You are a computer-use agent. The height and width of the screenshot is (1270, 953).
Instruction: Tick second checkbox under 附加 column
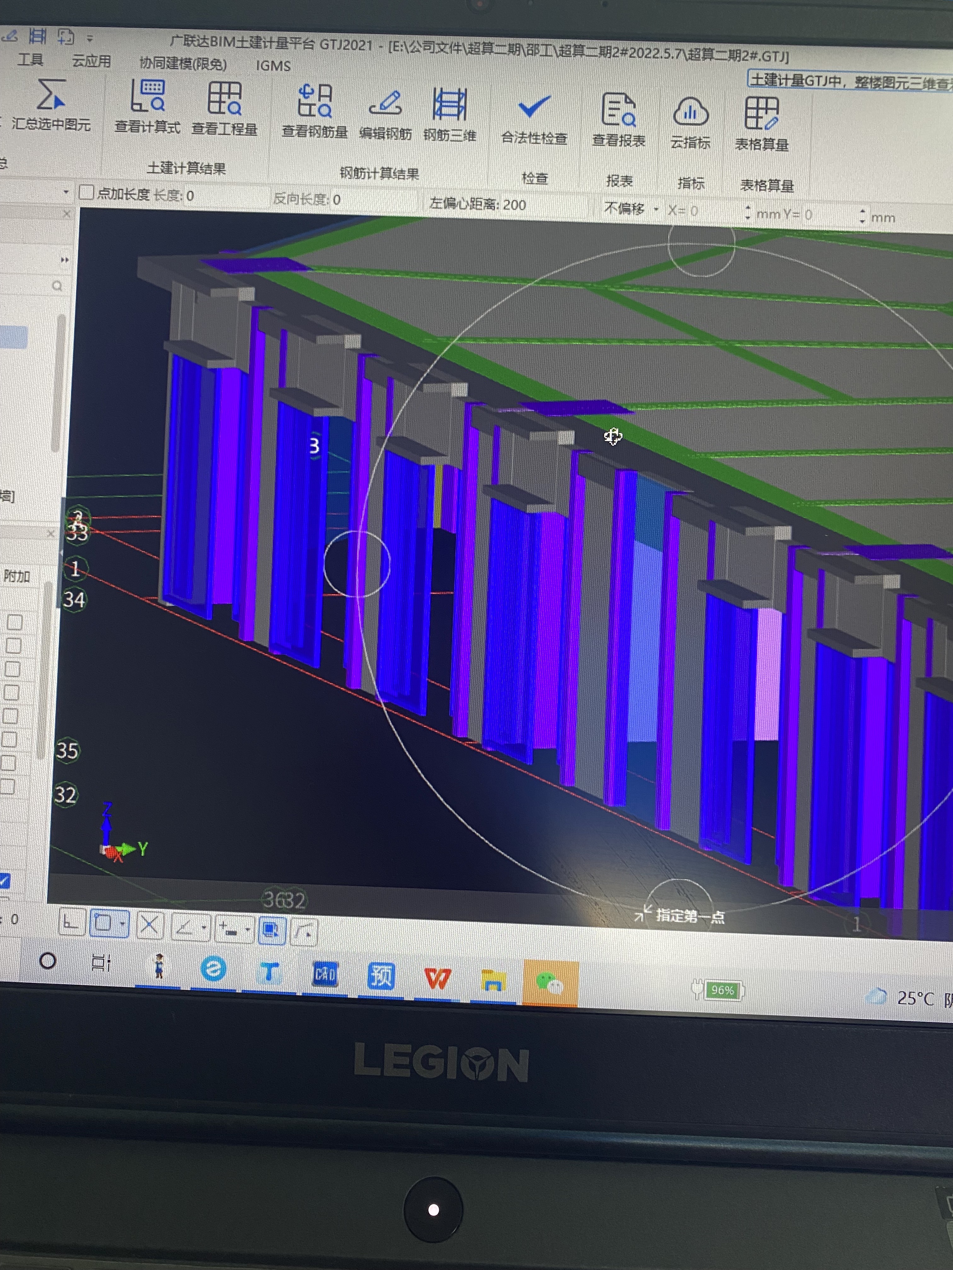coord(13,645)
